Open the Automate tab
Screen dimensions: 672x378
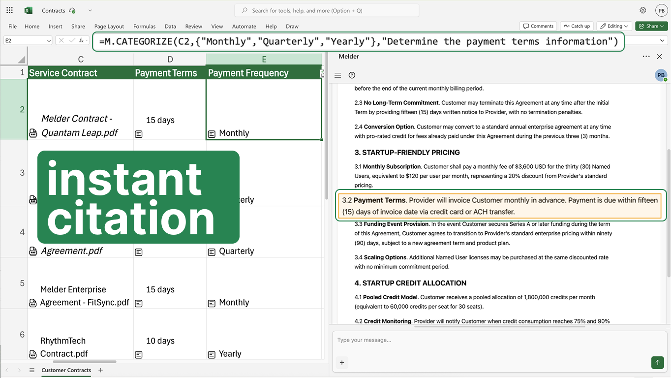pyautogui.click(x=244, y=27)
